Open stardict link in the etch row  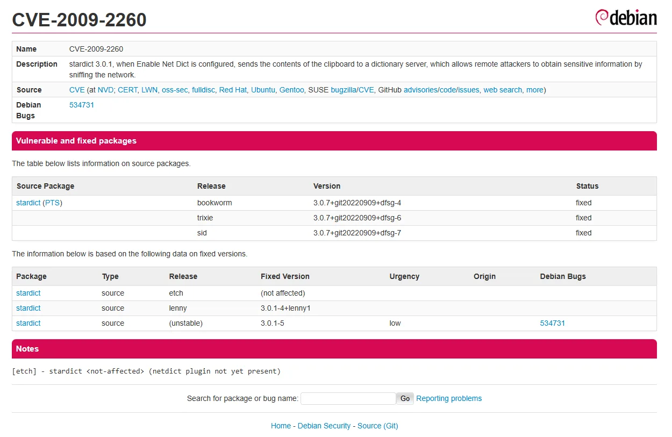coord(28,293)
